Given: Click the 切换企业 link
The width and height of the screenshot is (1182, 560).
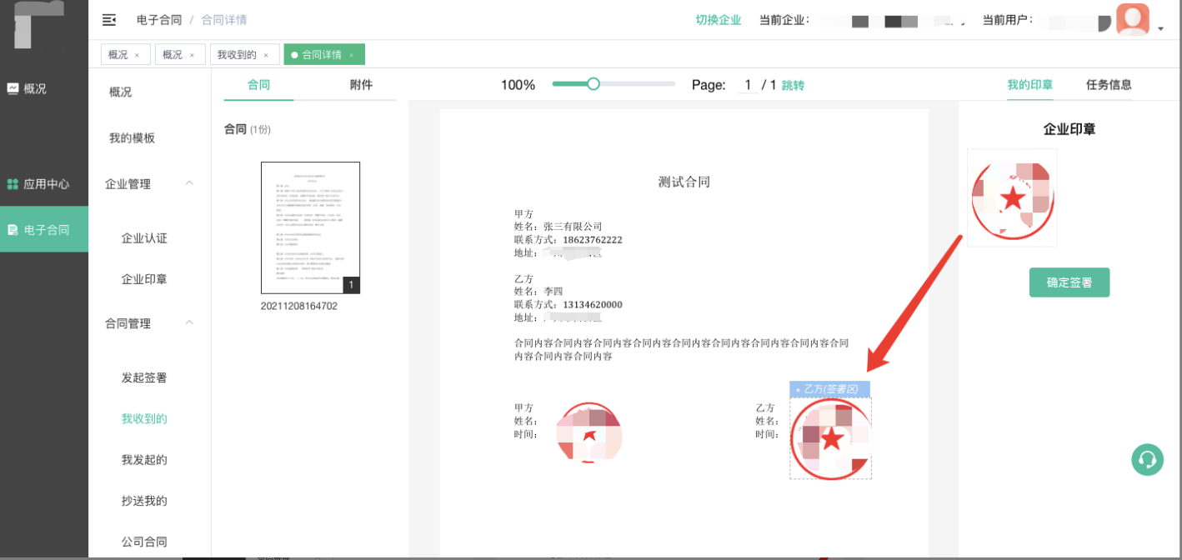Looking at the screenshot, I should (719, 20).
